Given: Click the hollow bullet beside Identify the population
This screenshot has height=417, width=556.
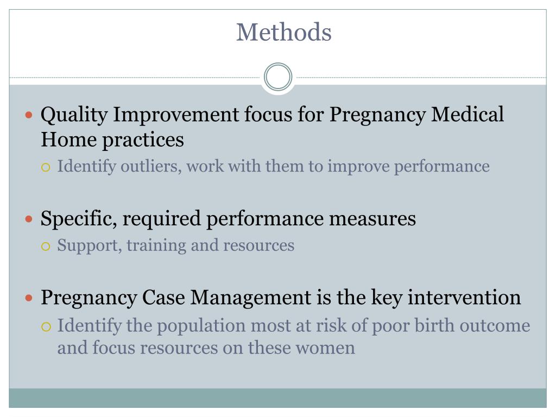Looking at the screenshot, I should click(x=46, y=326).
